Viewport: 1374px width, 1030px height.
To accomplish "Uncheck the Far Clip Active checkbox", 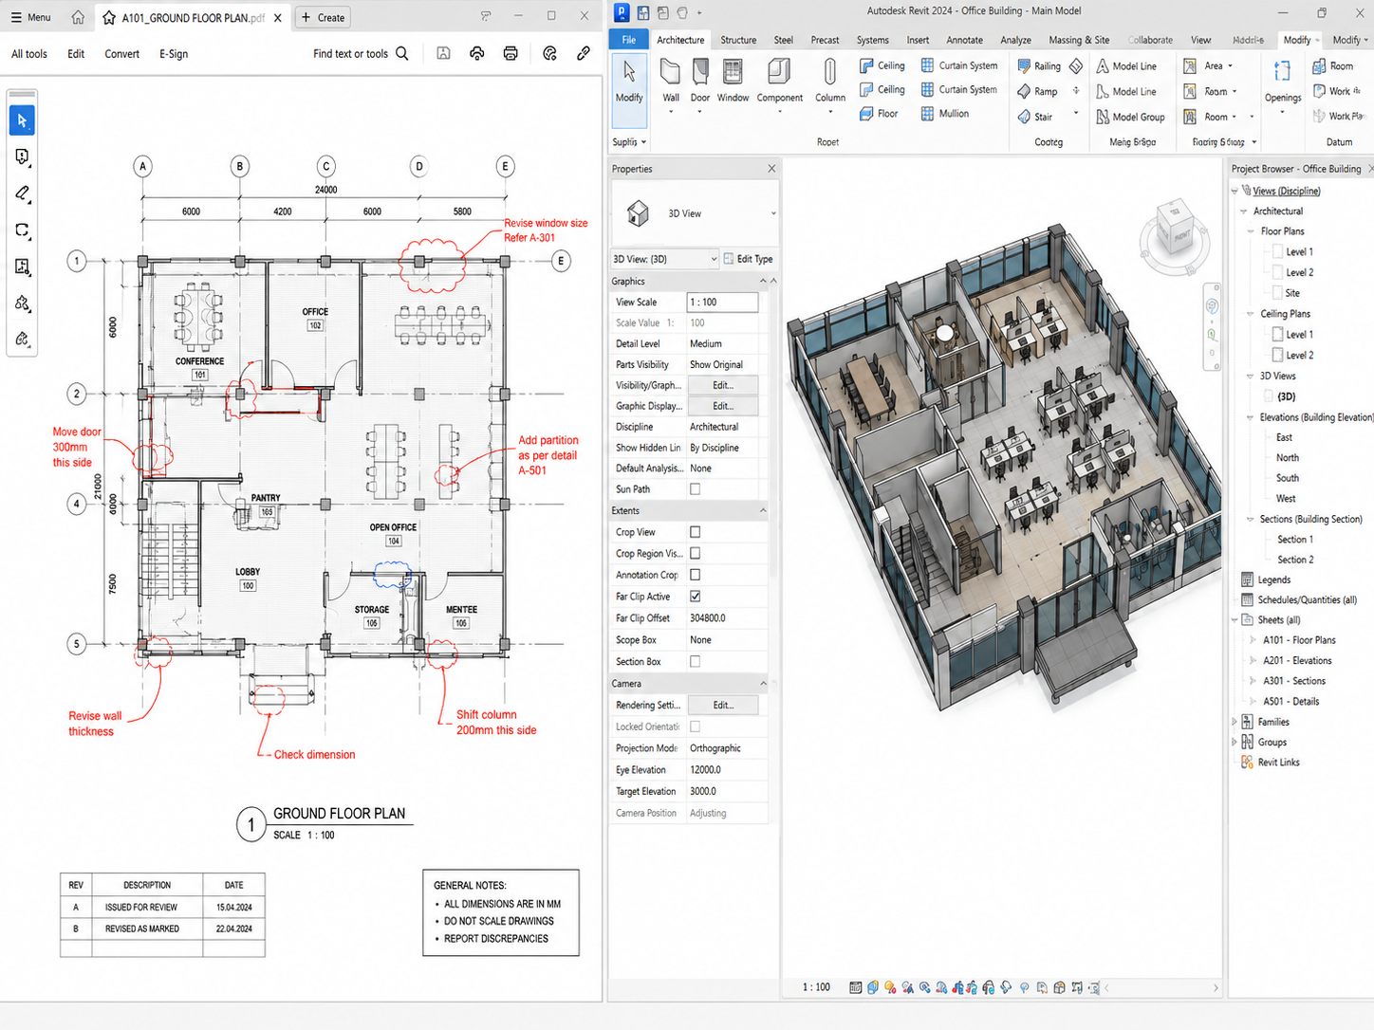I will pyautogui.click(x=695, y=597).
